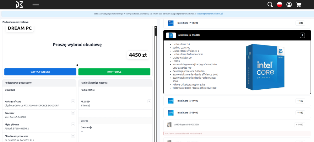Screen dimensions: 314x142
Task: Click the +1400 price badge
Action: click(x=299, y=125)
